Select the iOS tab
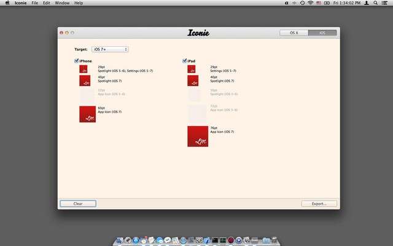 tap(322, 33)
